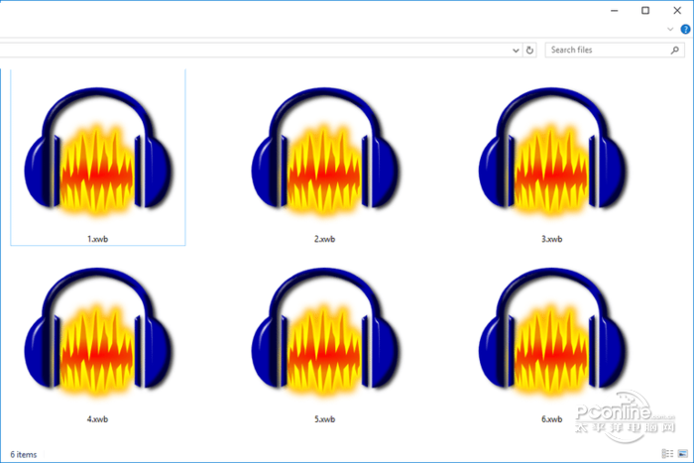Maximize the File Explorer window
The height and width of the screenshot is (463, 694).
click(x=645, y=11)
